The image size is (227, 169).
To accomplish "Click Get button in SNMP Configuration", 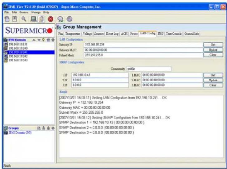I will point(213,75).
